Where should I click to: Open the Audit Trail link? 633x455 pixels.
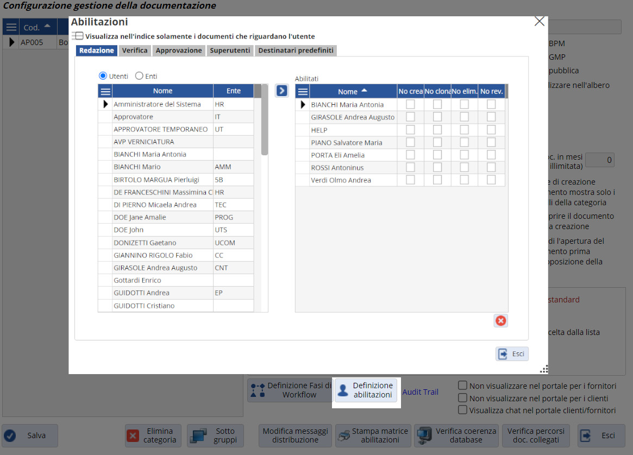point(420,391)
